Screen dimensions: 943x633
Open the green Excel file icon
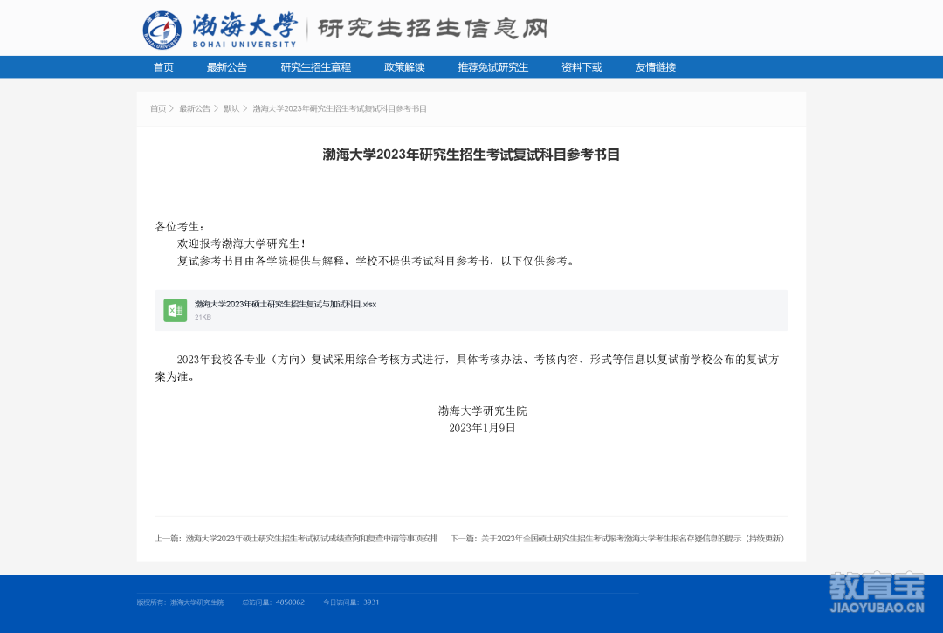tap(175, 310)
